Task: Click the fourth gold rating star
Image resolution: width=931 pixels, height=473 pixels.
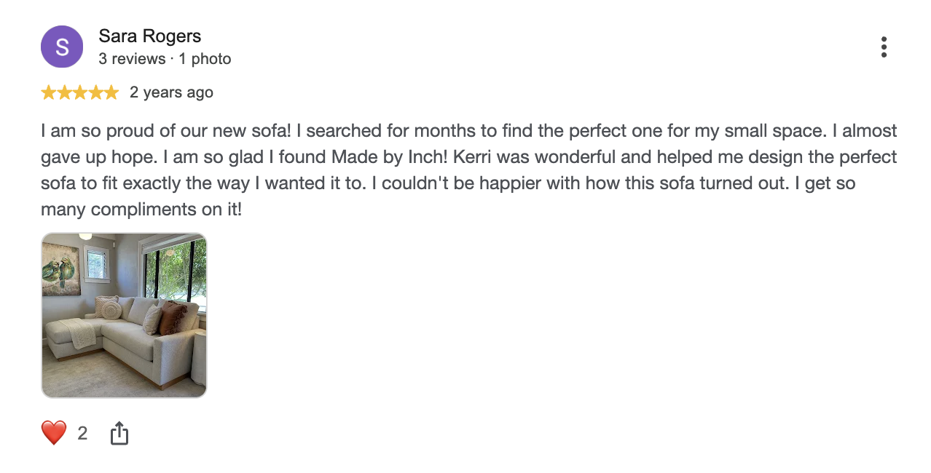Action: point(95,92)
